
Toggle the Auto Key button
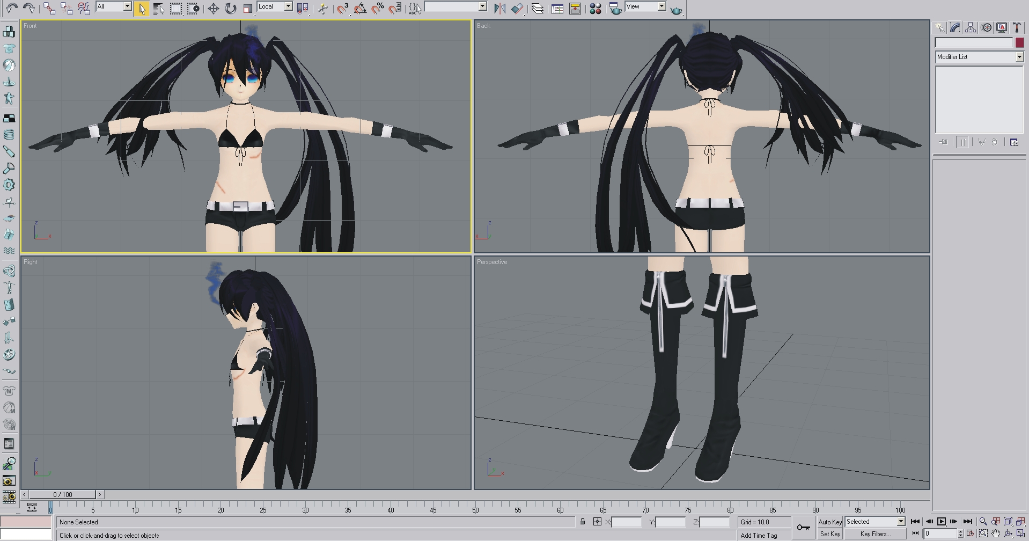click(829, 522)
